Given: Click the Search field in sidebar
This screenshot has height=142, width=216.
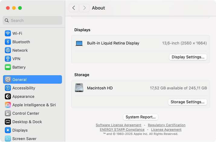Looking at the screenshot, I should pos(33,21).
